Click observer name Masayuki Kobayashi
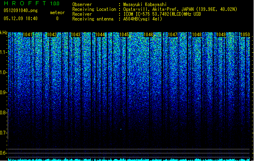The height and width of the screenshot is (161, 254). point(145,4)
